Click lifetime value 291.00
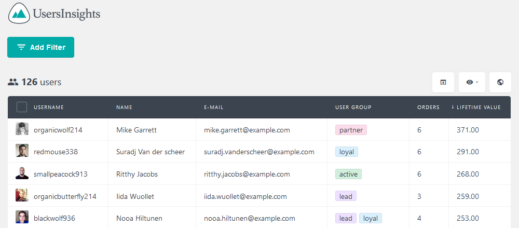 468,152
